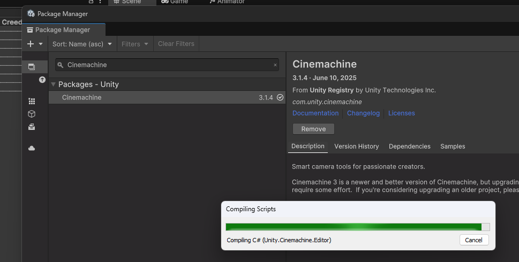Click the Compiling C# (Unity.Cinemachine.Editor) status text
This screenshot has width=519, height=262.
pyautogui.click(x=279, y=240)
